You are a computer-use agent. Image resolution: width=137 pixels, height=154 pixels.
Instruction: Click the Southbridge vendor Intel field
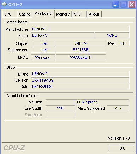point(43,50)
